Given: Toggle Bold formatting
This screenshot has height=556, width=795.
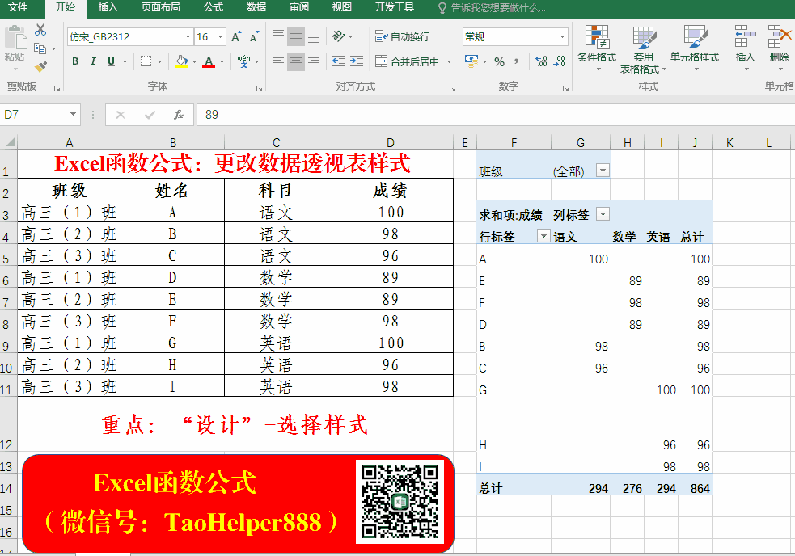Looking at the screenshot, I should coord(75,61).
